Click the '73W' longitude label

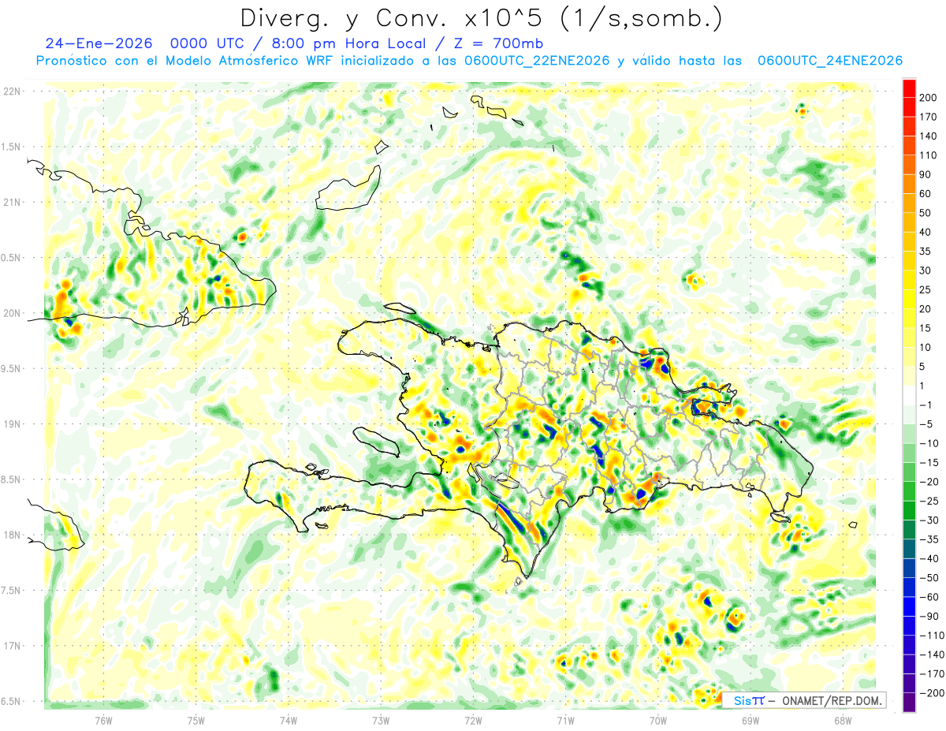click(380, 719)
